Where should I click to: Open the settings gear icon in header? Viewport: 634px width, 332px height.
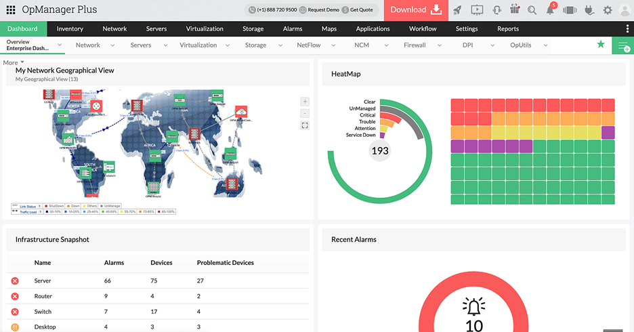(x=607, y=10)
